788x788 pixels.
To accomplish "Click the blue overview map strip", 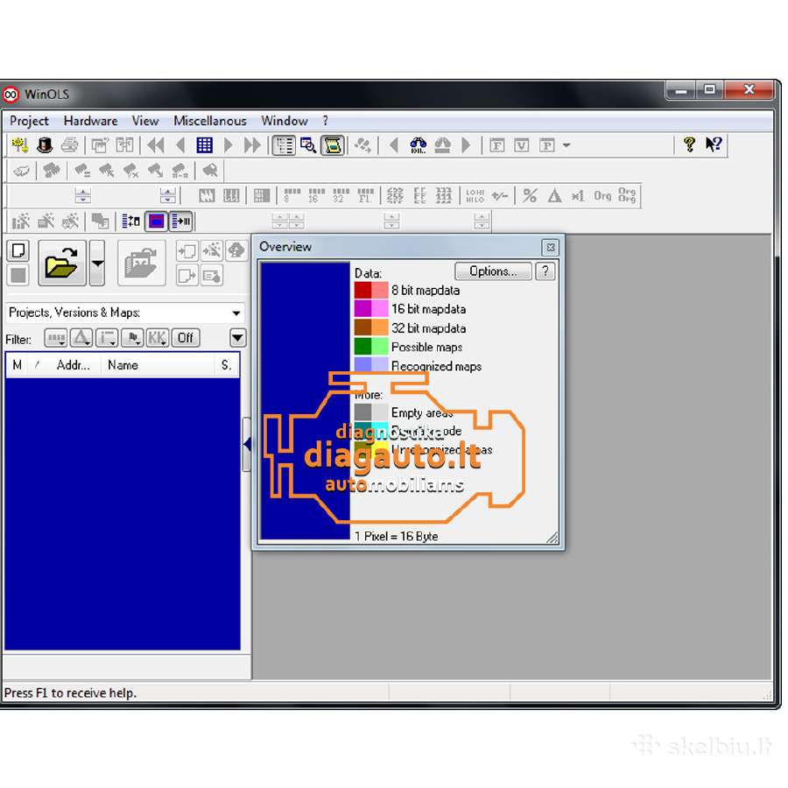I will pyautogui.click(x=305, y=400).
